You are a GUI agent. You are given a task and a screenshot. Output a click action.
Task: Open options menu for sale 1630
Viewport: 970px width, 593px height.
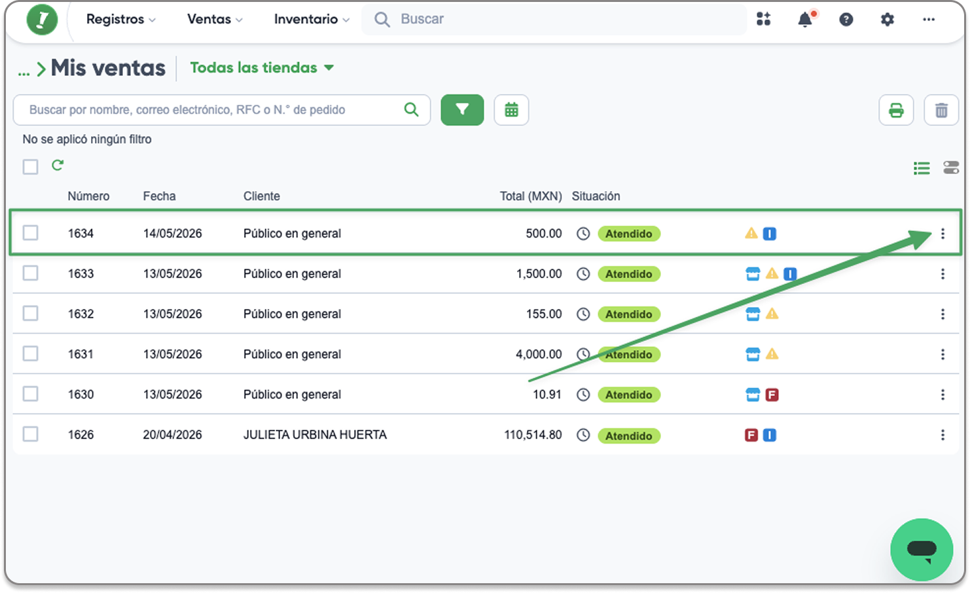click(x=943, y=395)
